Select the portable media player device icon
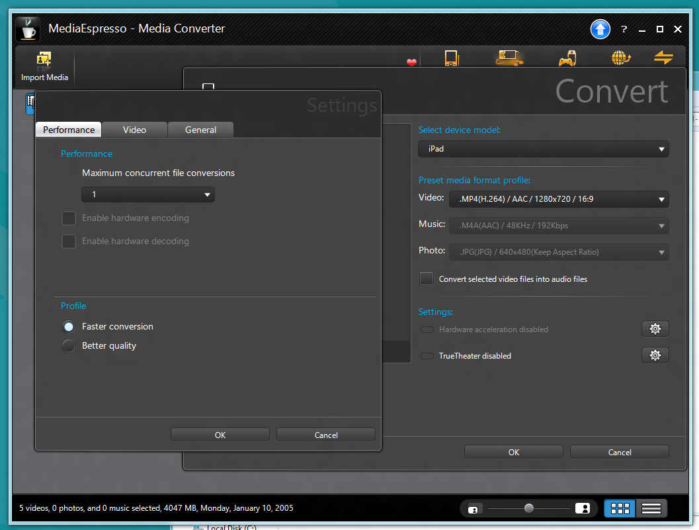Viewport: 699px width, 530px height. click(452, 58)
